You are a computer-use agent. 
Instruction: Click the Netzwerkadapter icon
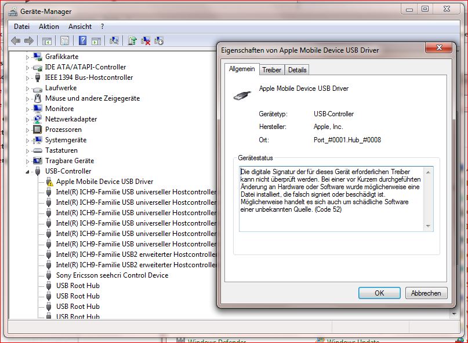click(38, 119)
